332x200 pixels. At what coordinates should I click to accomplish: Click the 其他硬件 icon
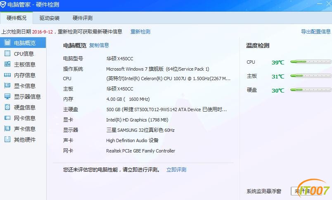(7, 139)
